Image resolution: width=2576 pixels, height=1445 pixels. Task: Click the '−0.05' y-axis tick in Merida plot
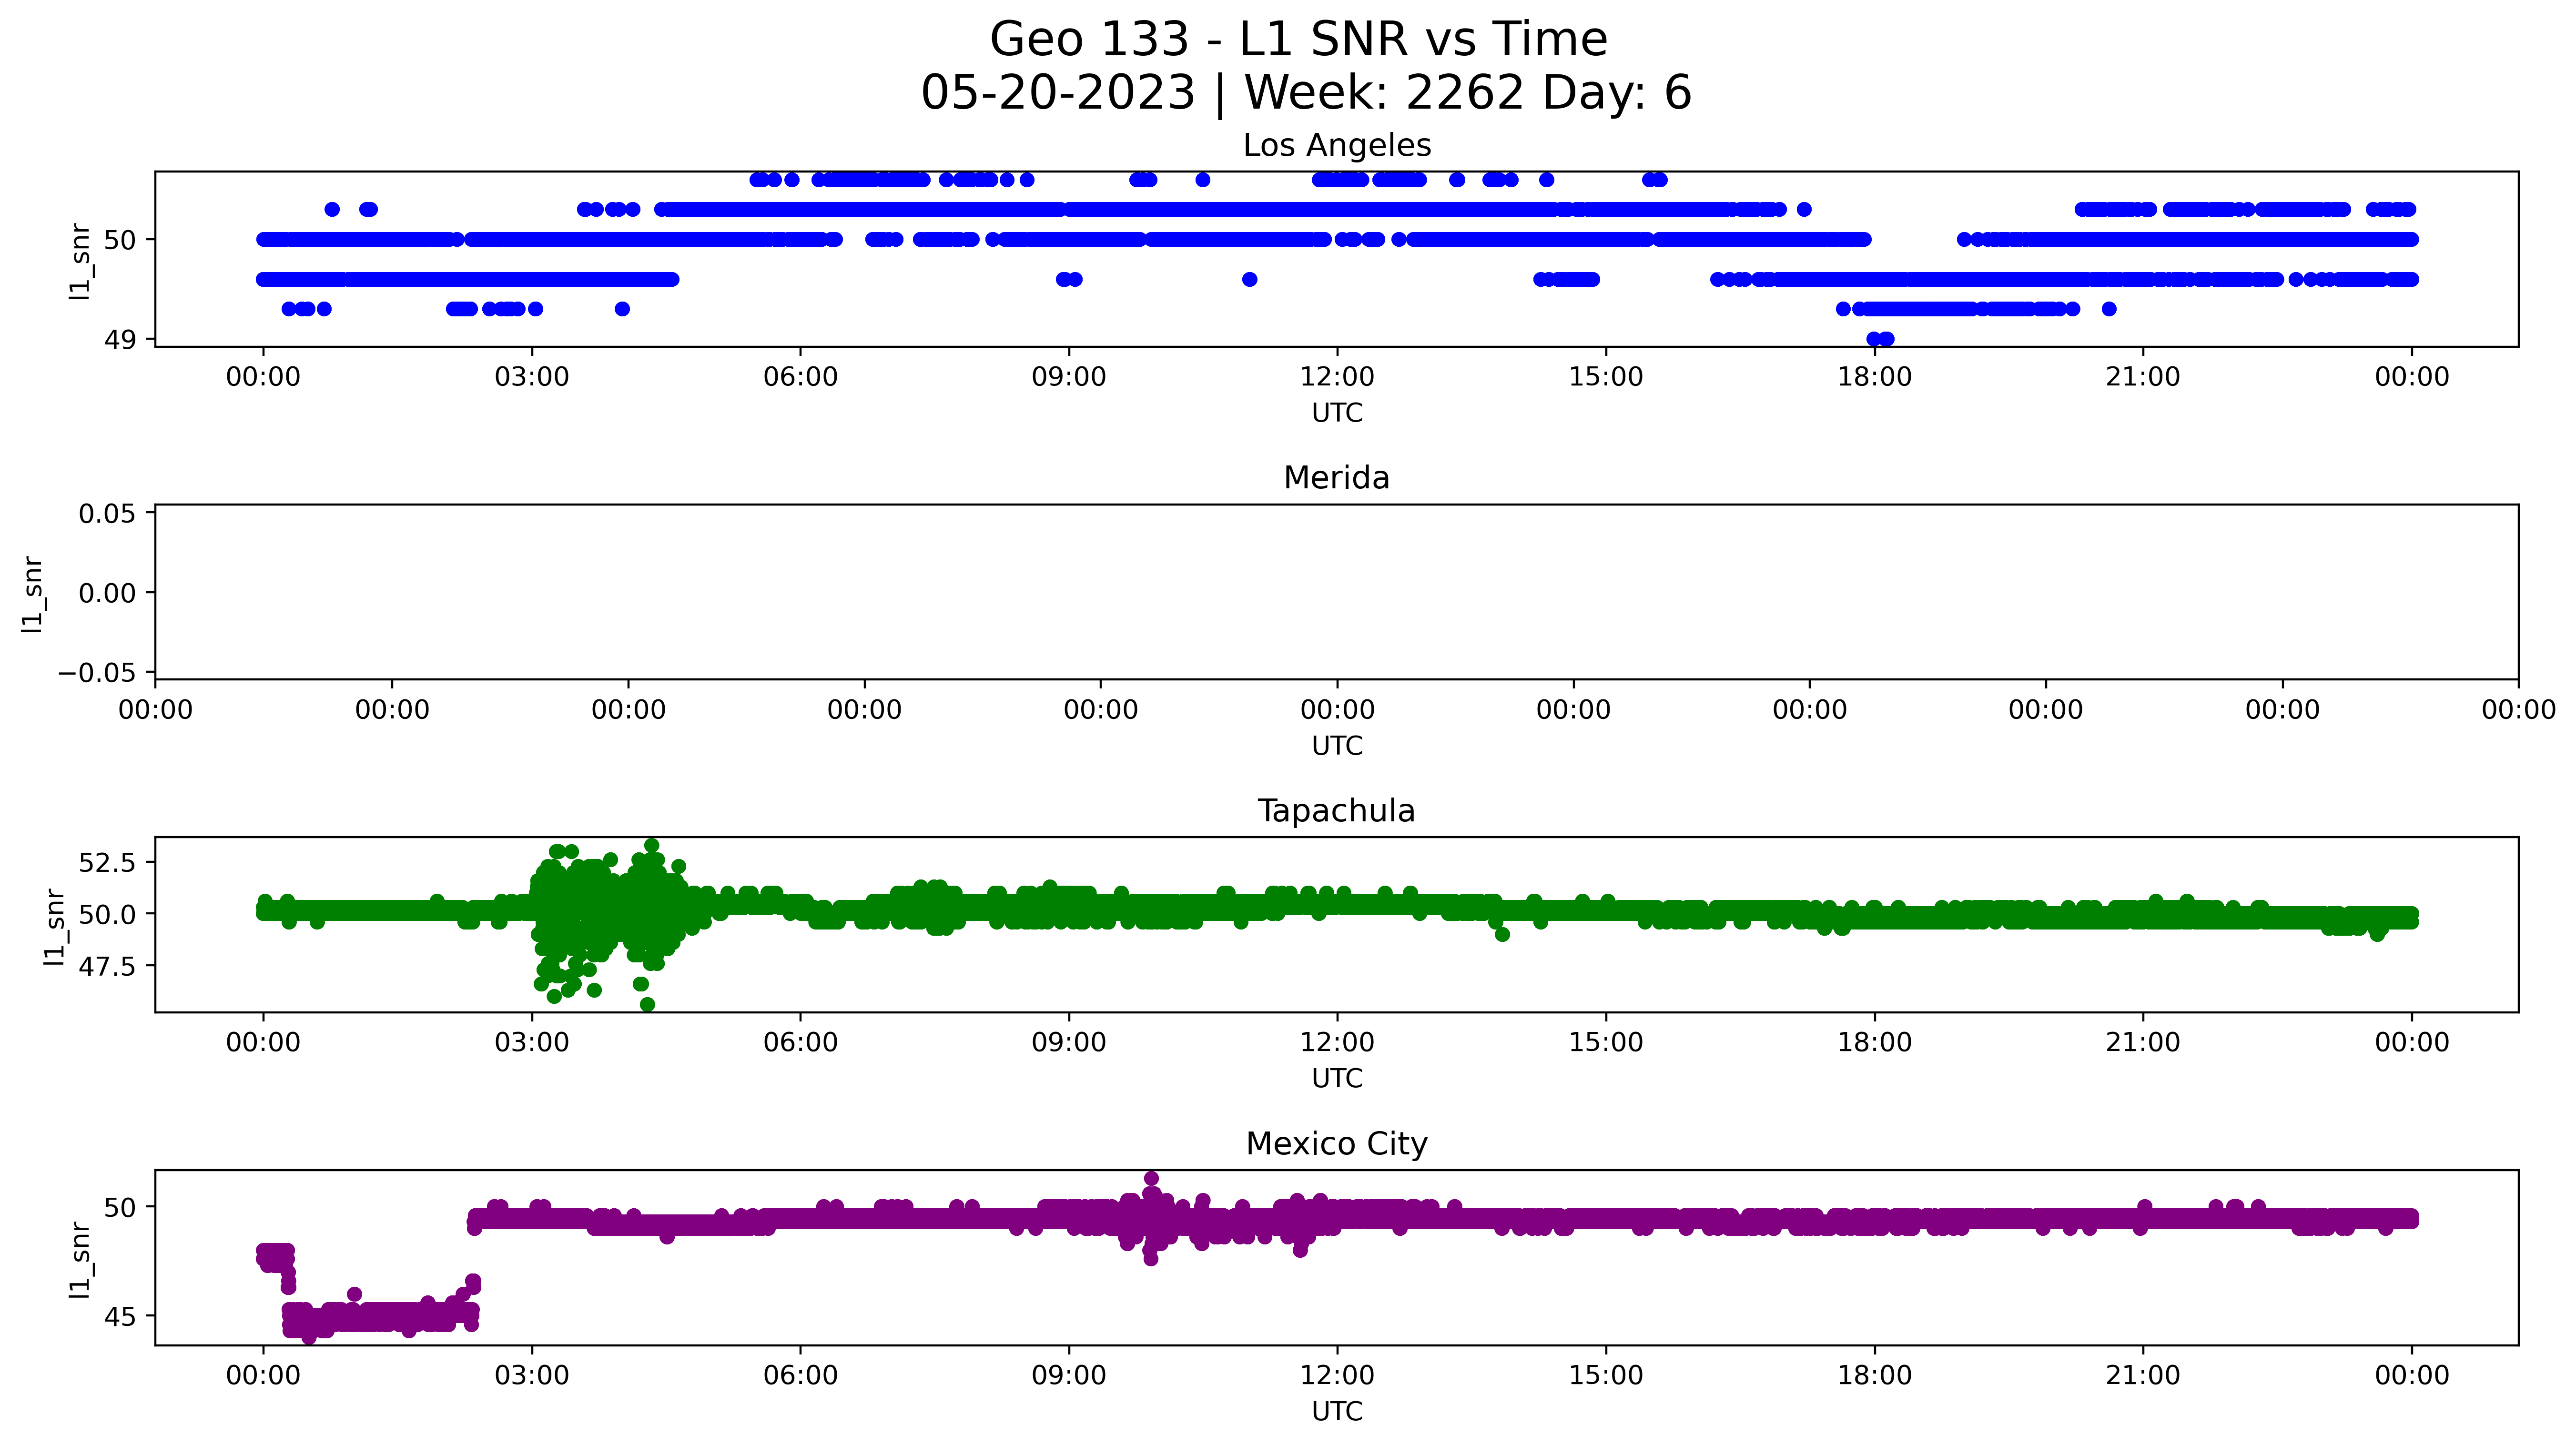pyautogui.click(x=97, y=672)
